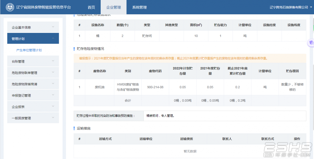Expand the 危险废物联单管理 menu chevron
This screenshot has height=159, width=314.
click(x=53, y=72)
